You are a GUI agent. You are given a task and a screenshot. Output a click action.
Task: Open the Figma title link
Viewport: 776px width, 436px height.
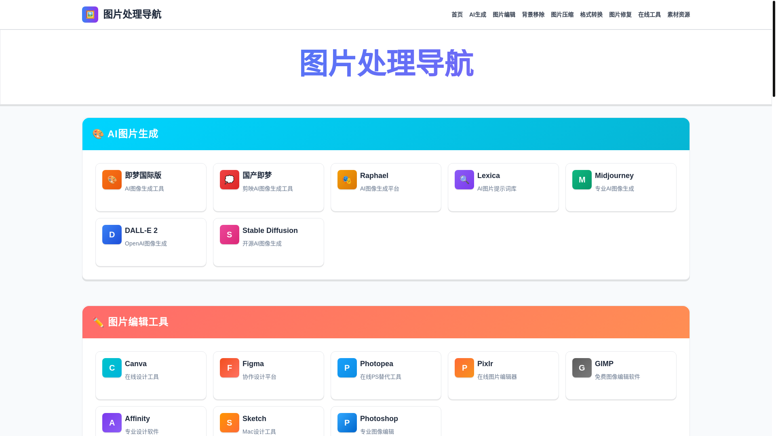pyautogui.click(x=253, y=364)
